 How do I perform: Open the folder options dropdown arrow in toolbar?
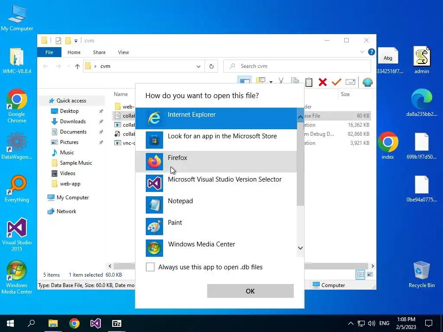point(271,82)
